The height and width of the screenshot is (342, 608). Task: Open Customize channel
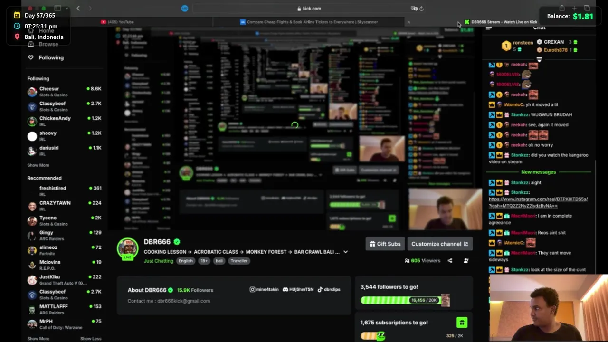click(x=440, y=244)
